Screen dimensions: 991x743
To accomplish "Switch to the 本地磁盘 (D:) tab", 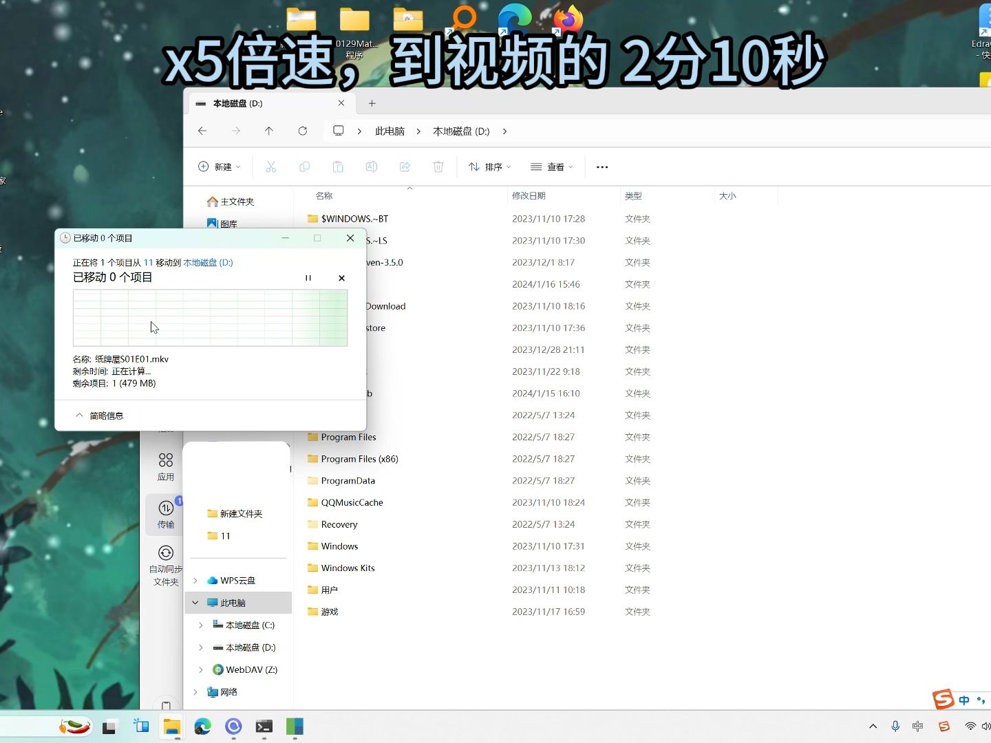I will click(x=255, y=103).
